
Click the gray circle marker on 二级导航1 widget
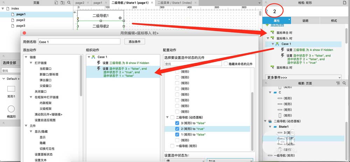tap(120, 18)
